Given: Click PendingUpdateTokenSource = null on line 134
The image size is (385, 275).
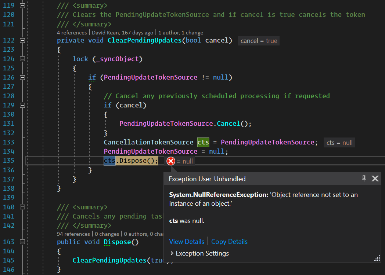Looking at the screenshot, I should pos(166,151).
